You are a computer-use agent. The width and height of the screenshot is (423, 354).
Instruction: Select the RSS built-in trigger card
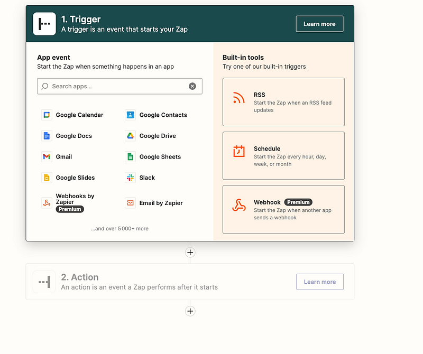(x=283, y=102)
